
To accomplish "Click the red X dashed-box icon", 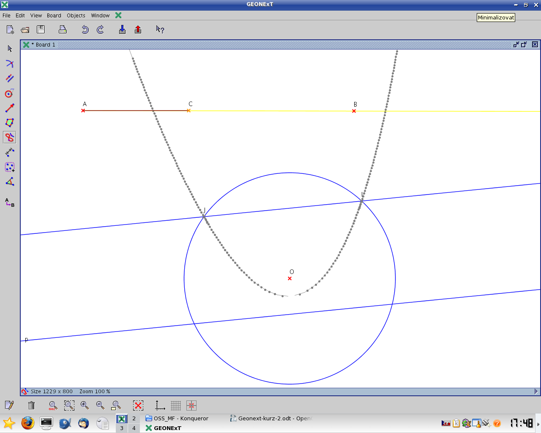I will (x=138, y=406).
